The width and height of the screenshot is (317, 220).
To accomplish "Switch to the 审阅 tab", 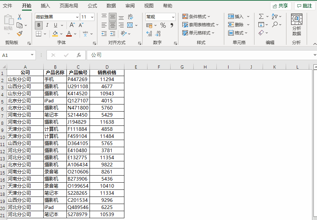I will [130, 6].
